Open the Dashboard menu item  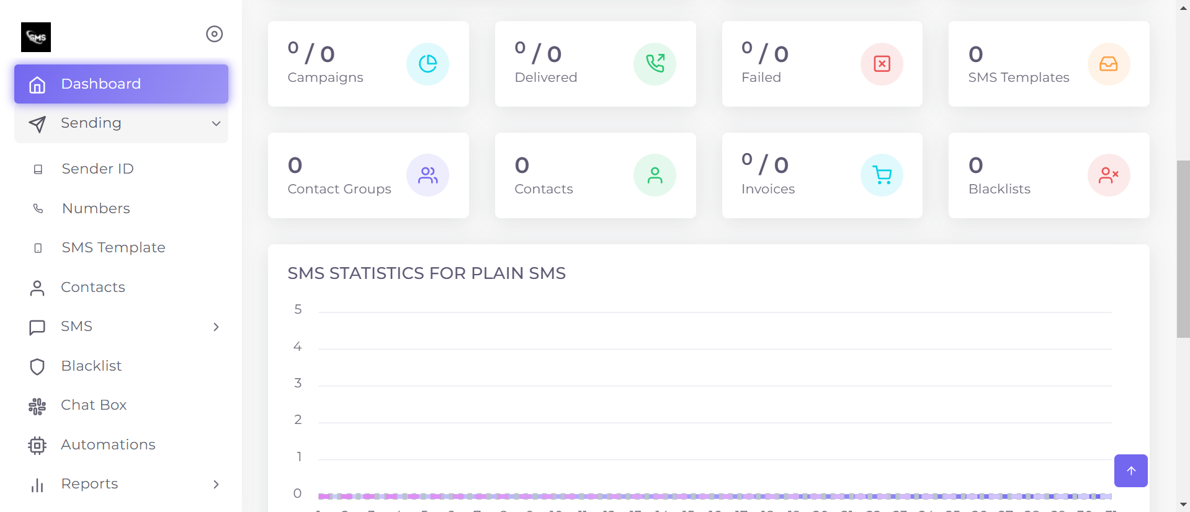101,84
